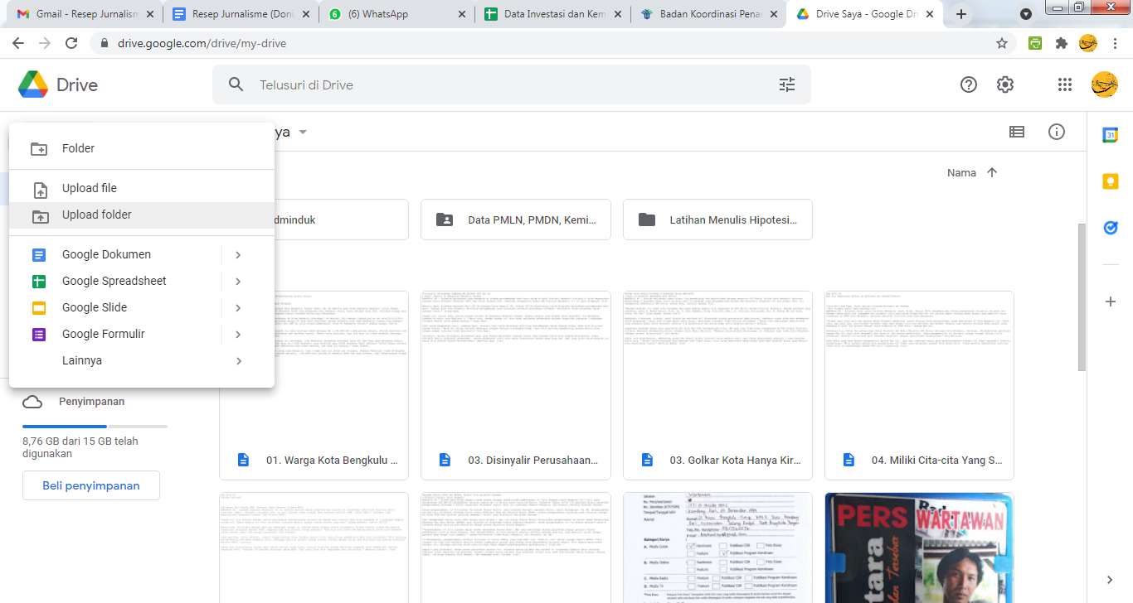This screenshot has width=1133, height=603.
Task: Expand Google Dokumen submenu arrow
Action: [x=238, y=254]
